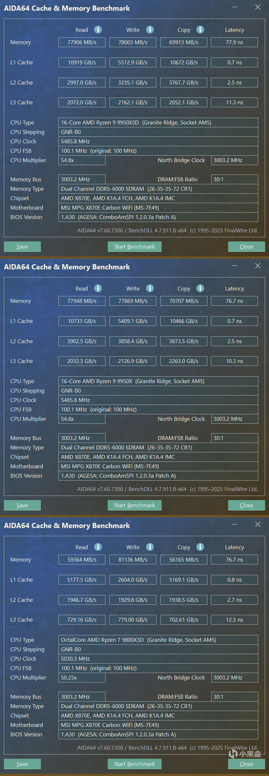Select the memory copy value 70707 MB/s

click(184, 301)
